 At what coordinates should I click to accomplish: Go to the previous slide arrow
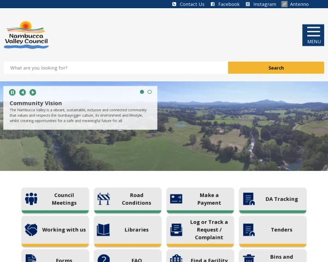click(x=22, y=92)
